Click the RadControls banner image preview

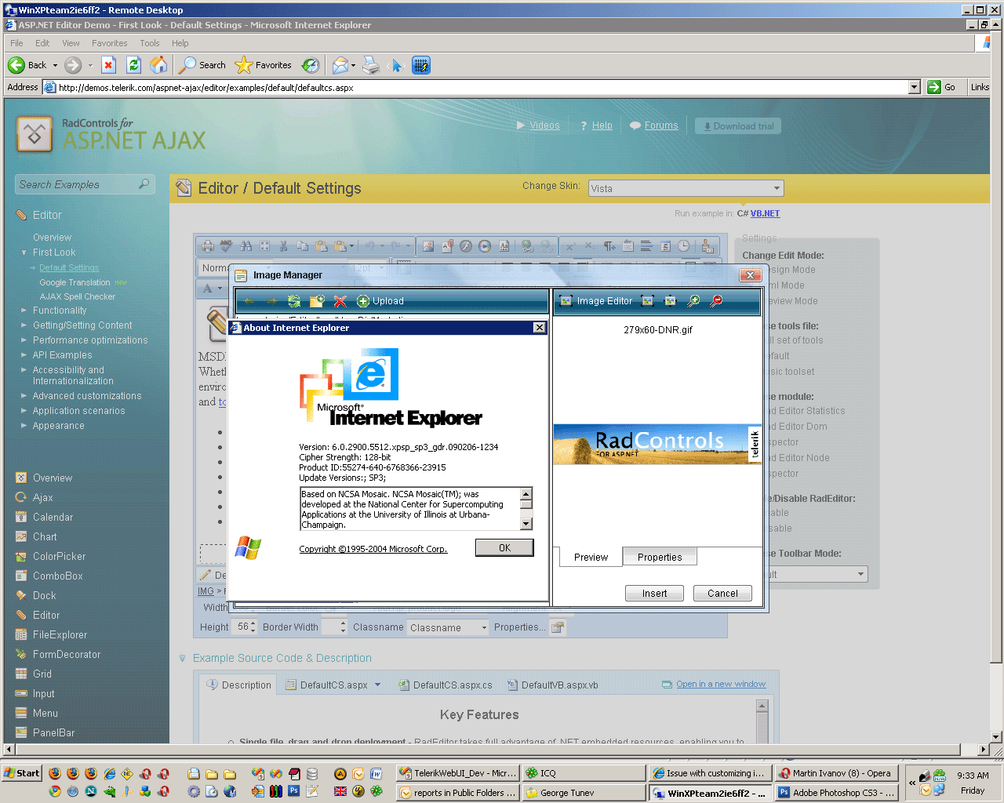[657, 444]
